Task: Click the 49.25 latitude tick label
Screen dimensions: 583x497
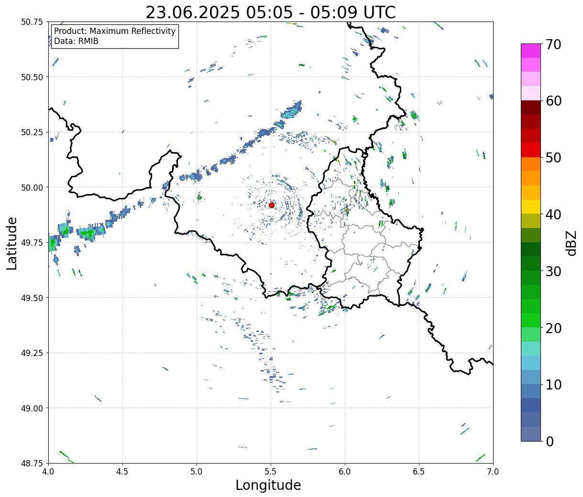Action: 32,353
